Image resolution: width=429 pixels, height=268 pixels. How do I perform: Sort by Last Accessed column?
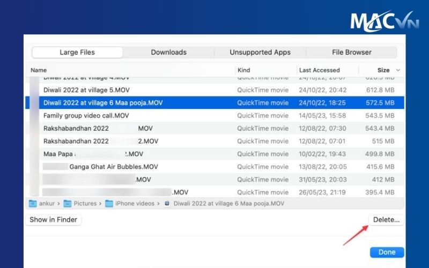pos(319,70)
